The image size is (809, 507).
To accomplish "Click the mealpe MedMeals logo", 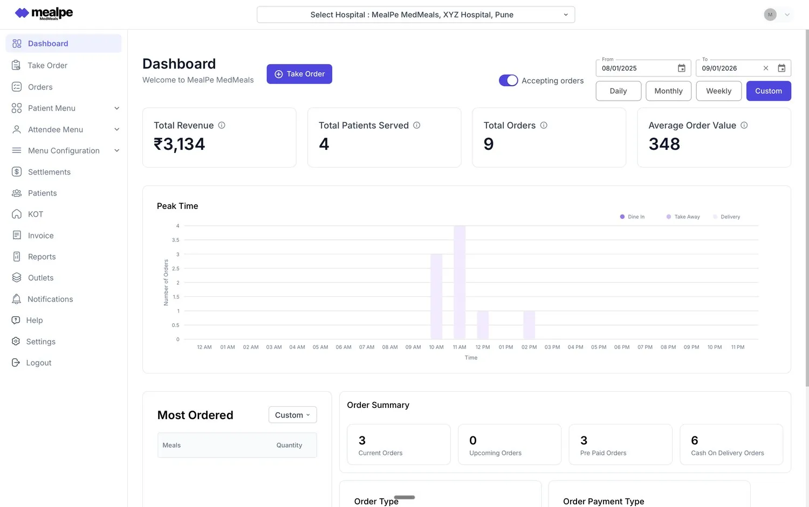I will click(44, 13).
